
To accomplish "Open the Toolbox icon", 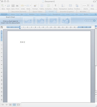I will [77, 6].
